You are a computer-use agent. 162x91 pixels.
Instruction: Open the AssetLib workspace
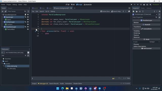click(x=88, y=5)
